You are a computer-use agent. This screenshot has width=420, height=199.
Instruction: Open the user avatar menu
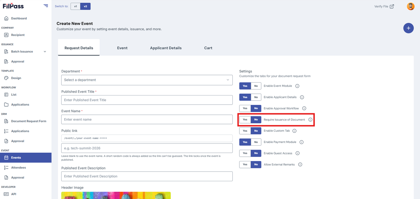click(x=411, y=6)
